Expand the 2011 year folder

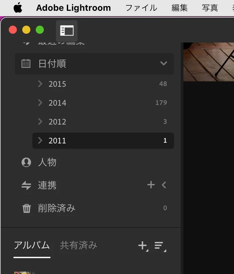point(40,140)
